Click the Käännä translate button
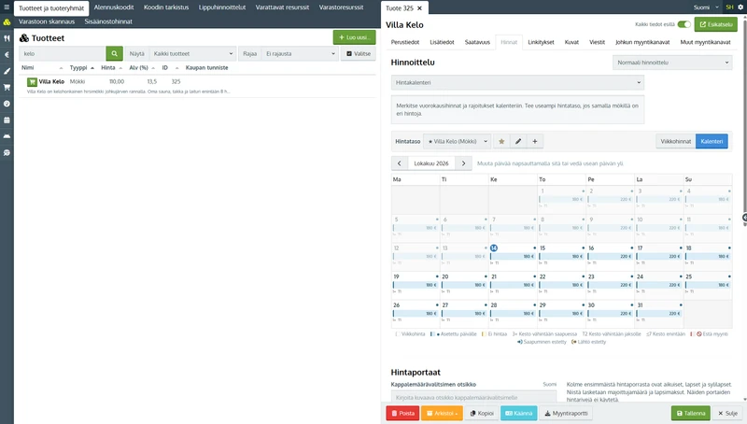 tap(519, 414)
